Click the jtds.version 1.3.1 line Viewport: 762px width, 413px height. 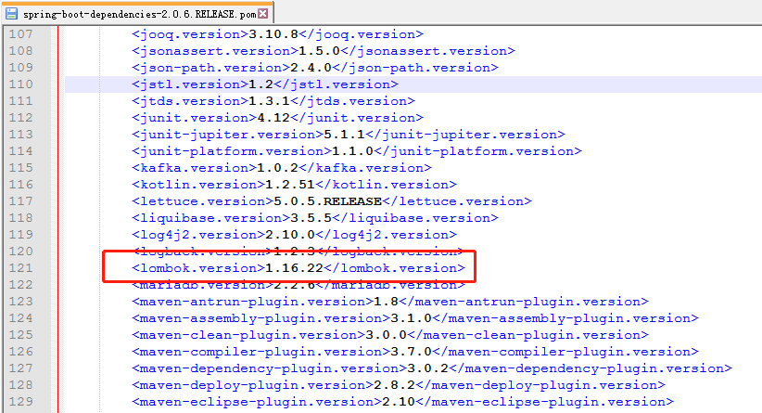273,101
